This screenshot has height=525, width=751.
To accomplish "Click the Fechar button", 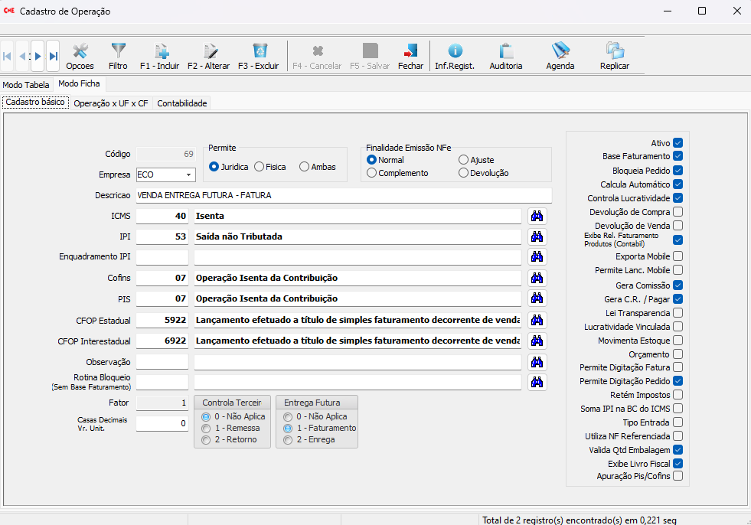I will 410,57.
